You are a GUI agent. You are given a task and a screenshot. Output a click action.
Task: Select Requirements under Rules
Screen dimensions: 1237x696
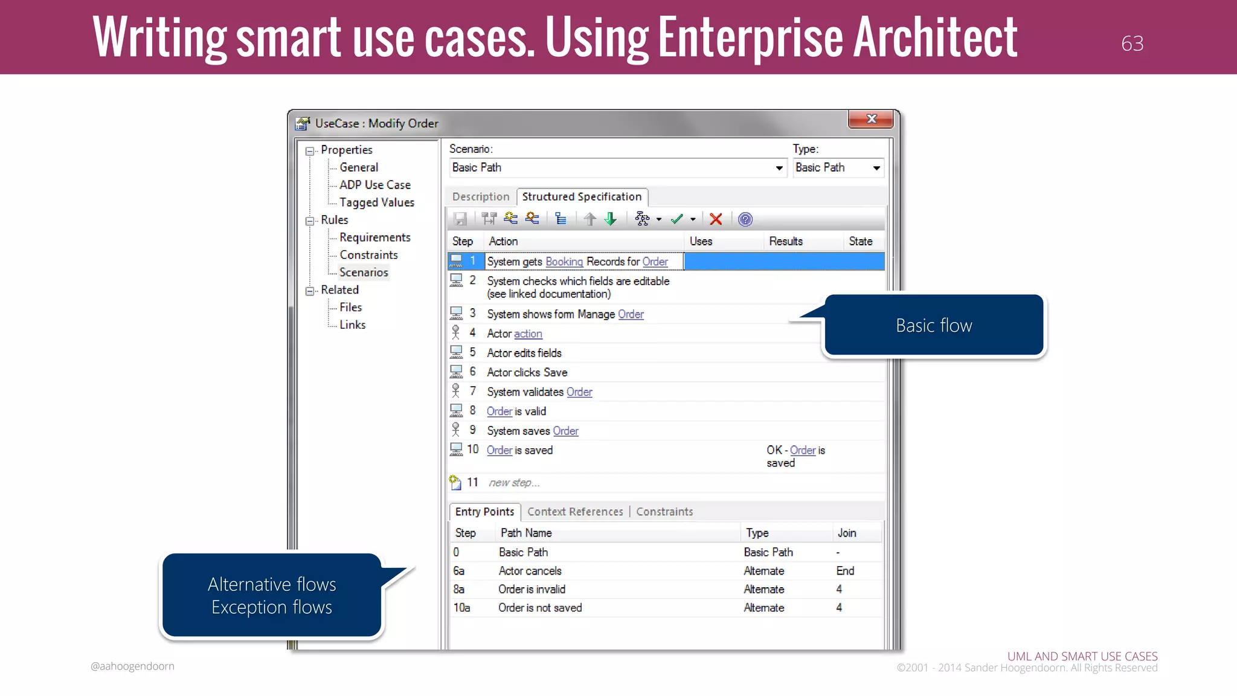click(375, 237)
